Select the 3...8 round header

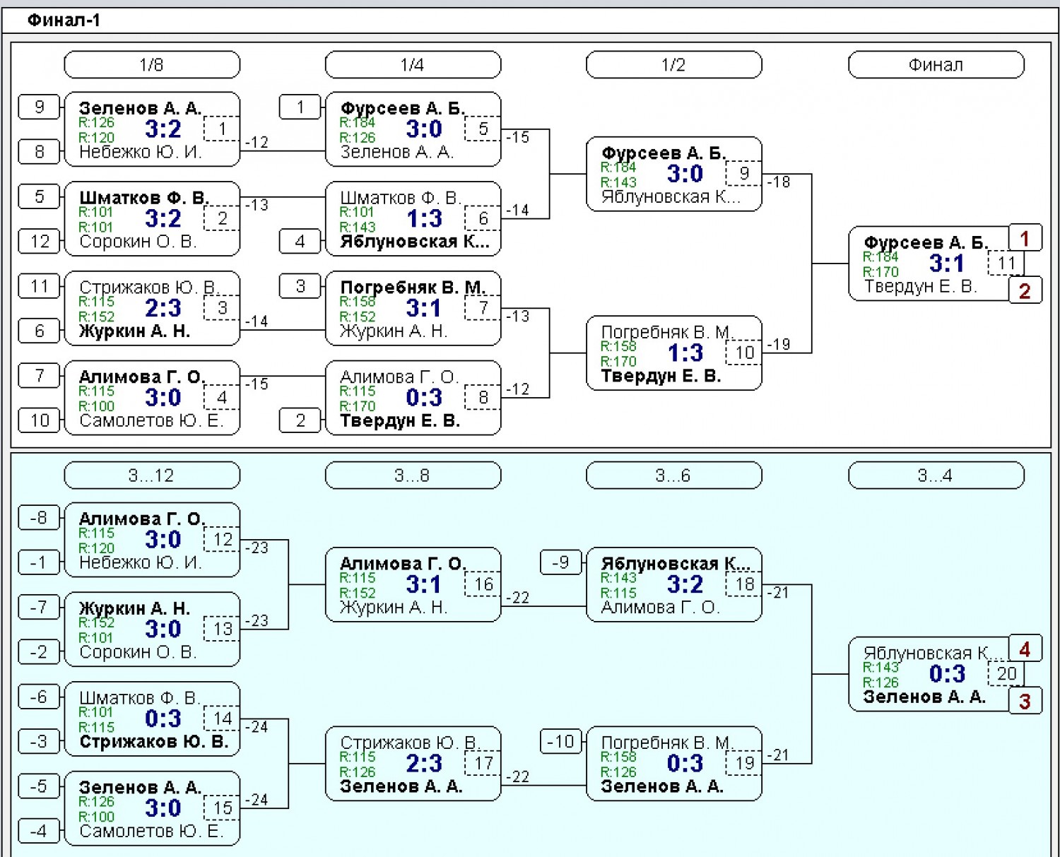(413, 475)
